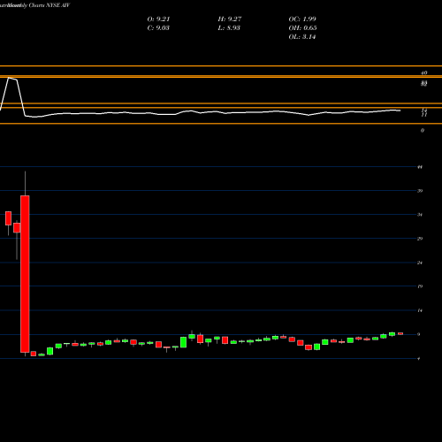
Task: Click the price axis label 34
Action: 420,215
